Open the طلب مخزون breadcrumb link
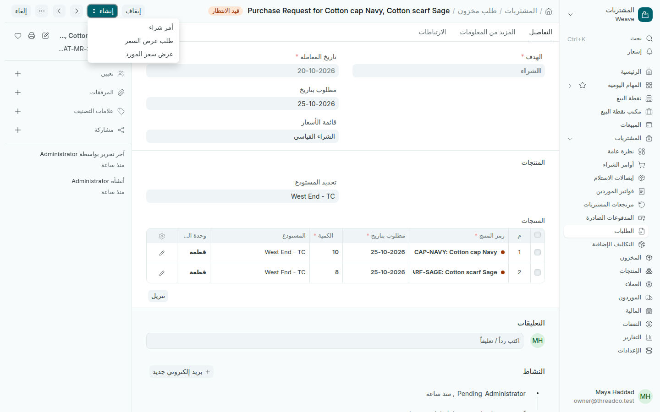The width and height of the screenshot is (660, 412). pyautogui.click(x=477, y=11)
